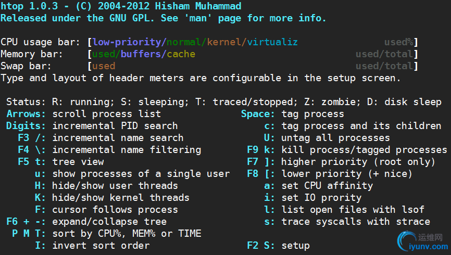Click 'trace syscalls with strace' description
Screen dimensions: 451x255
[x=356, y=222]
